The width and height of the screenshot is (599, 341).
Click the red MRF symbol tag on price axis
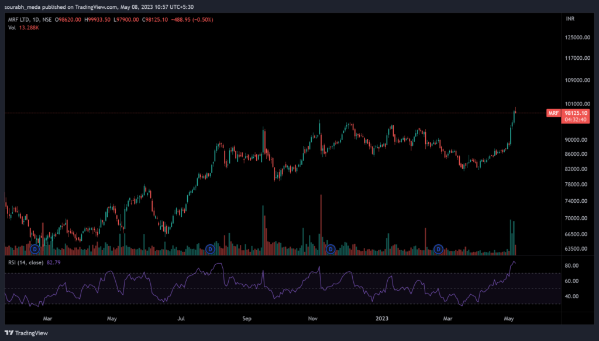point(553,113)
